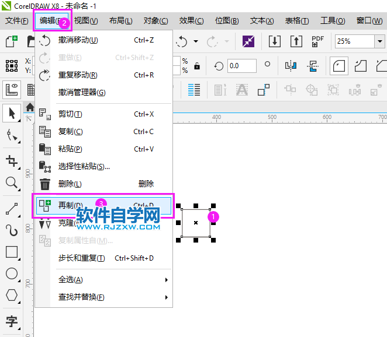Click the Export icon
Viewport: 387px width, 337px height.
(x=296, y=41)
